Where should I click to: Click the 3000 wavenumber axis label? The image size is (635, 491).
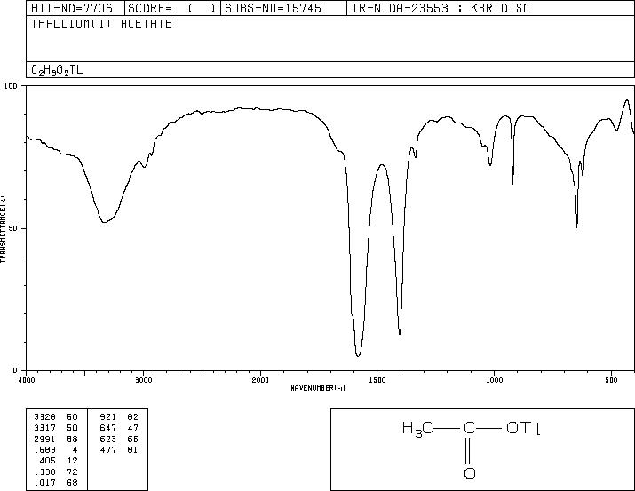(x=144, y=380)
